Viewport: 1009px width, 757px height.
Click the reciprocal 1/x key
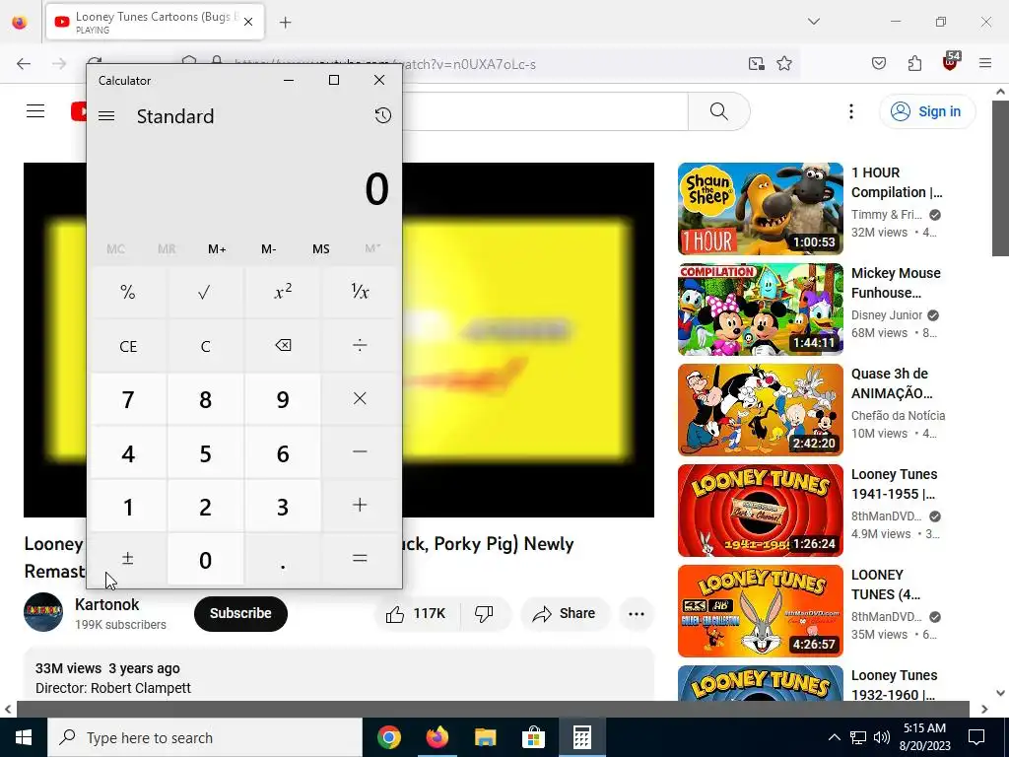click(x=360, y=292)
